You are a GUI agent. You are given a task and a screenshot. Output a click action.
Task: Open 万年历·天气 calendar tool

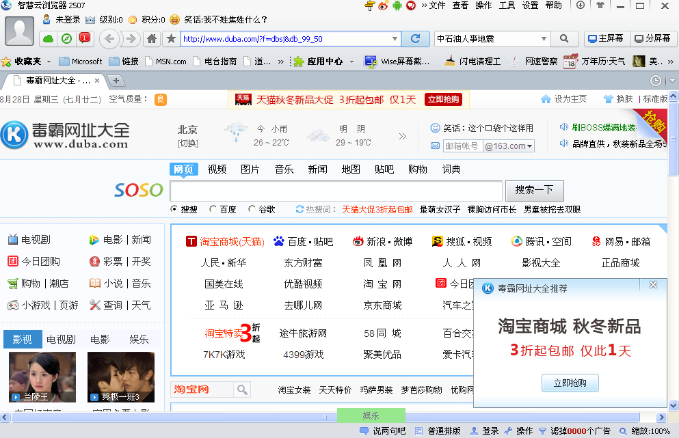click(594, 61)
